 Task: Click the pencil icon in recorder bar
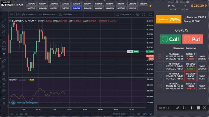177,108
